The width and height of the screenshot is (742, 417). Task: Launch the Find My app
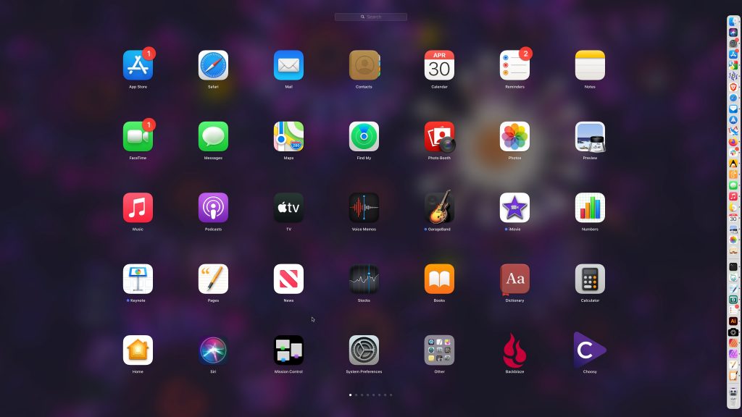(x=364, y=137)
